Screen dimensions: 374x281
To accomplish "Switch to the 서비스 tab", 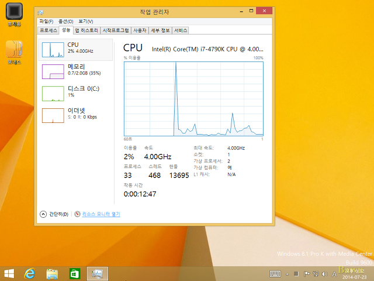I will tap(181, 30).
